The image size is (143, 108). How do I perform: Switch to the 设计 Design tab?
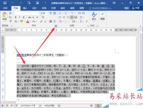35,8
